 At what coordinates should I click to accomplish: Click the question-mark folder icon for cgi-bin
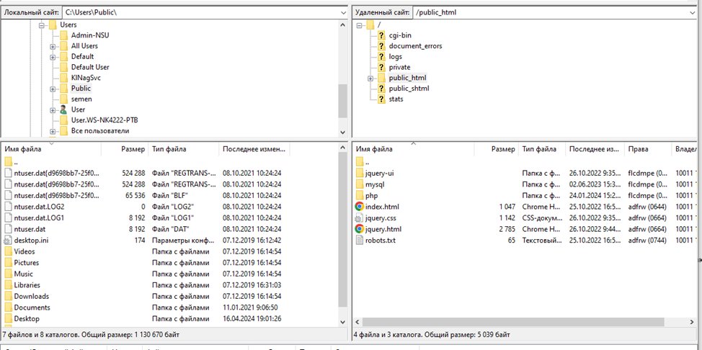381,35
